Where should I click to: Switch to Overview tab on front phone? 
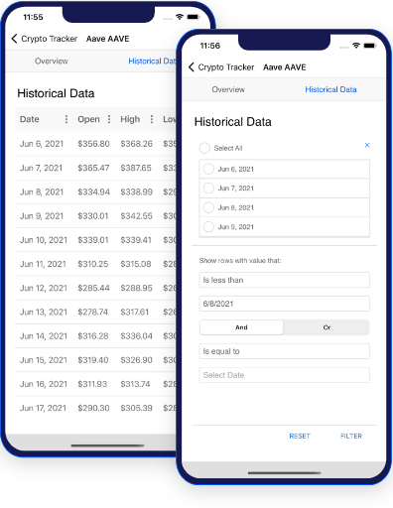coord(228,89)
